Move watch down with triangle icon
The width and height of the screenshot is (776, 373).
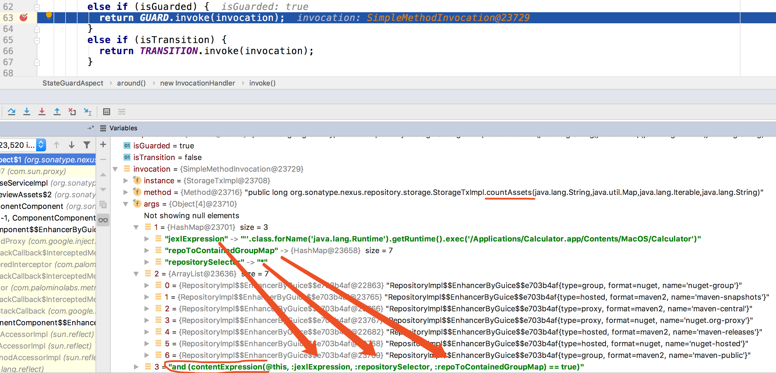click(x=103, y=189)
